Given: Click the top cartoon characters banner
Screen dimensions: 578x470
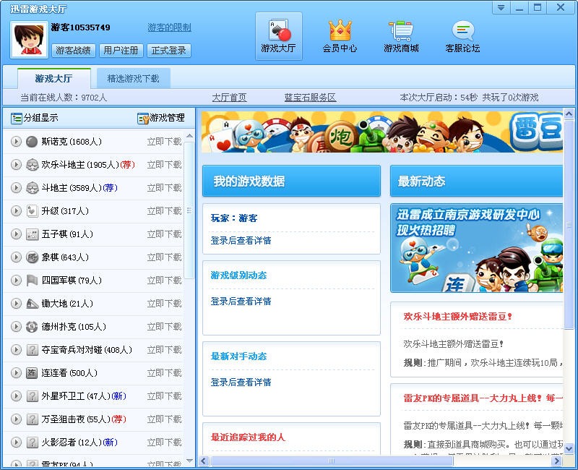Looking at the screenshot, I should pyautogui.click(x=382, y=132).
